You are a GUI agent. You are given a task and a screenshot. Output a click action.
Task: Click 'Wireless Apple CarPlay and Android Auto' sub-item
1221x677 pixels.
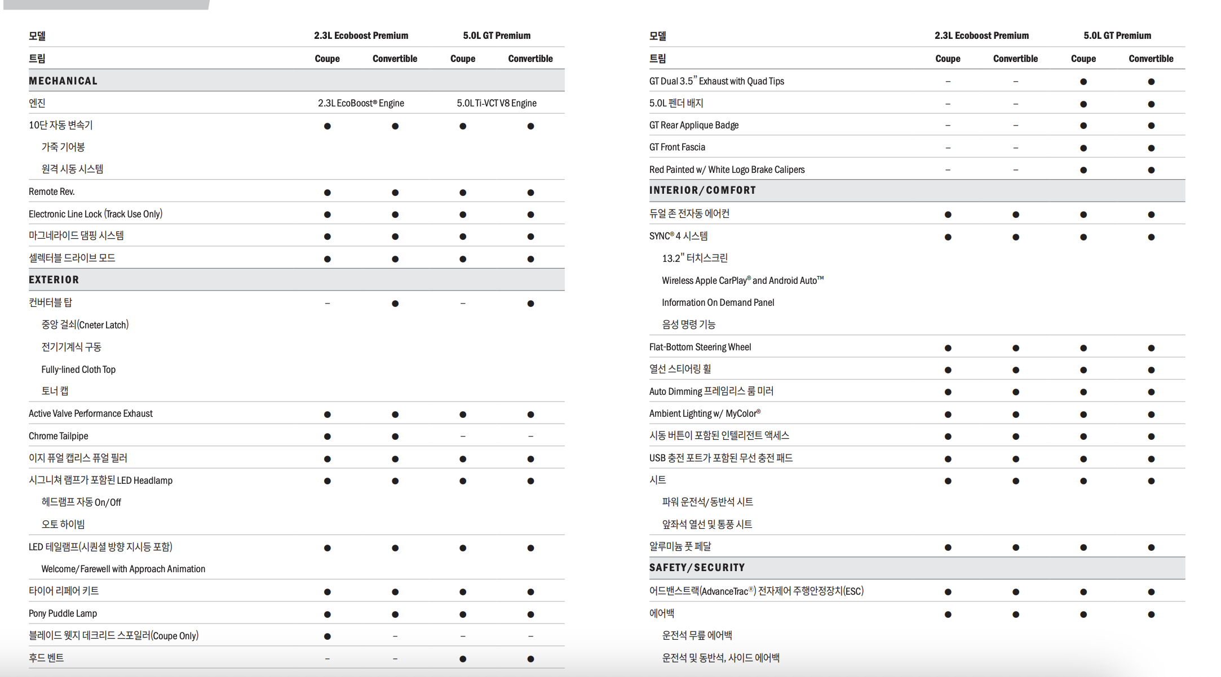[743, 280]
